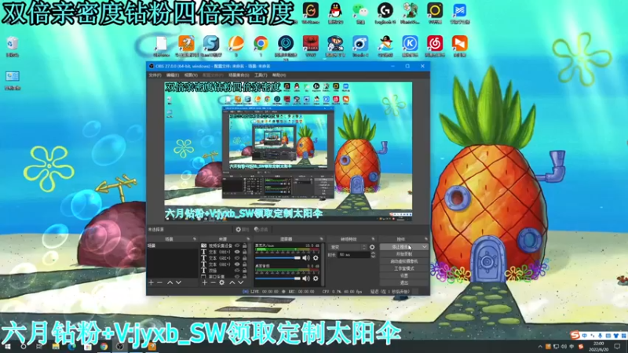Screen dimensions: 628x353
Task: Open source properties gear in sources toolbar
Action: click(x=222, y=282)
